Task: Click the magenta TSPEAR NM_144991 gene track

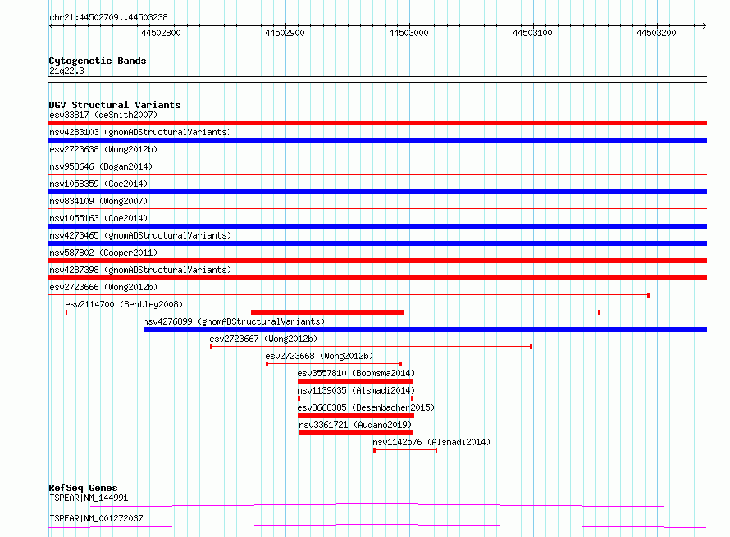Action: click(377, 505)
